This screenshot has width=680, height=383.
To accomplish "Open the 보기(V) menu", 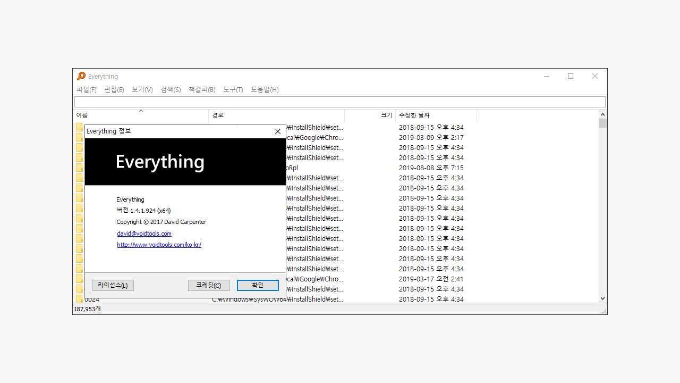I will pos(142,89).
